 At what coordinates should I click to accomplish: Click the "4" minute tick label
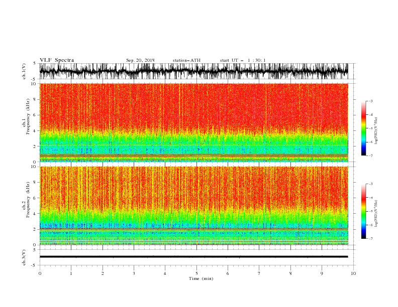[165, 273]
